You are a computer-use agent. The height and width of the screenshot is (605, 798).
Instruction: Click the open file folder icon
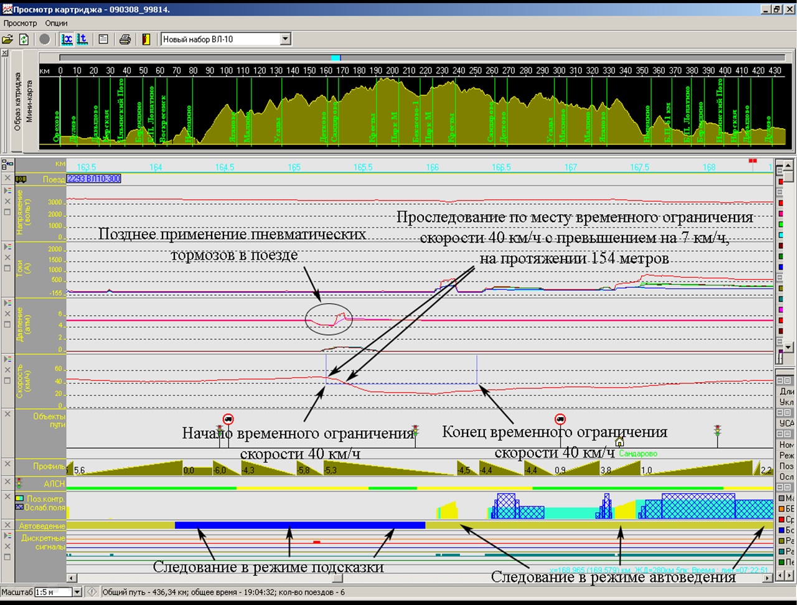click(x=7, y=39)
